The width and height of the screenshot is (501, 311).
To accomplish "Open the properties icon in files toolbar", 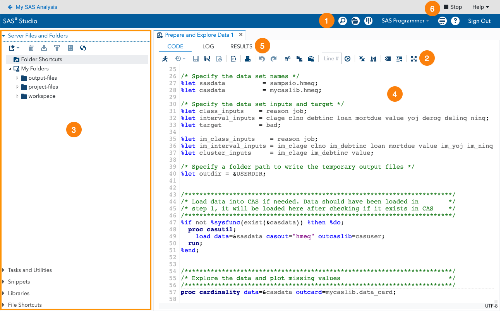I will click(x=70, y=48).
